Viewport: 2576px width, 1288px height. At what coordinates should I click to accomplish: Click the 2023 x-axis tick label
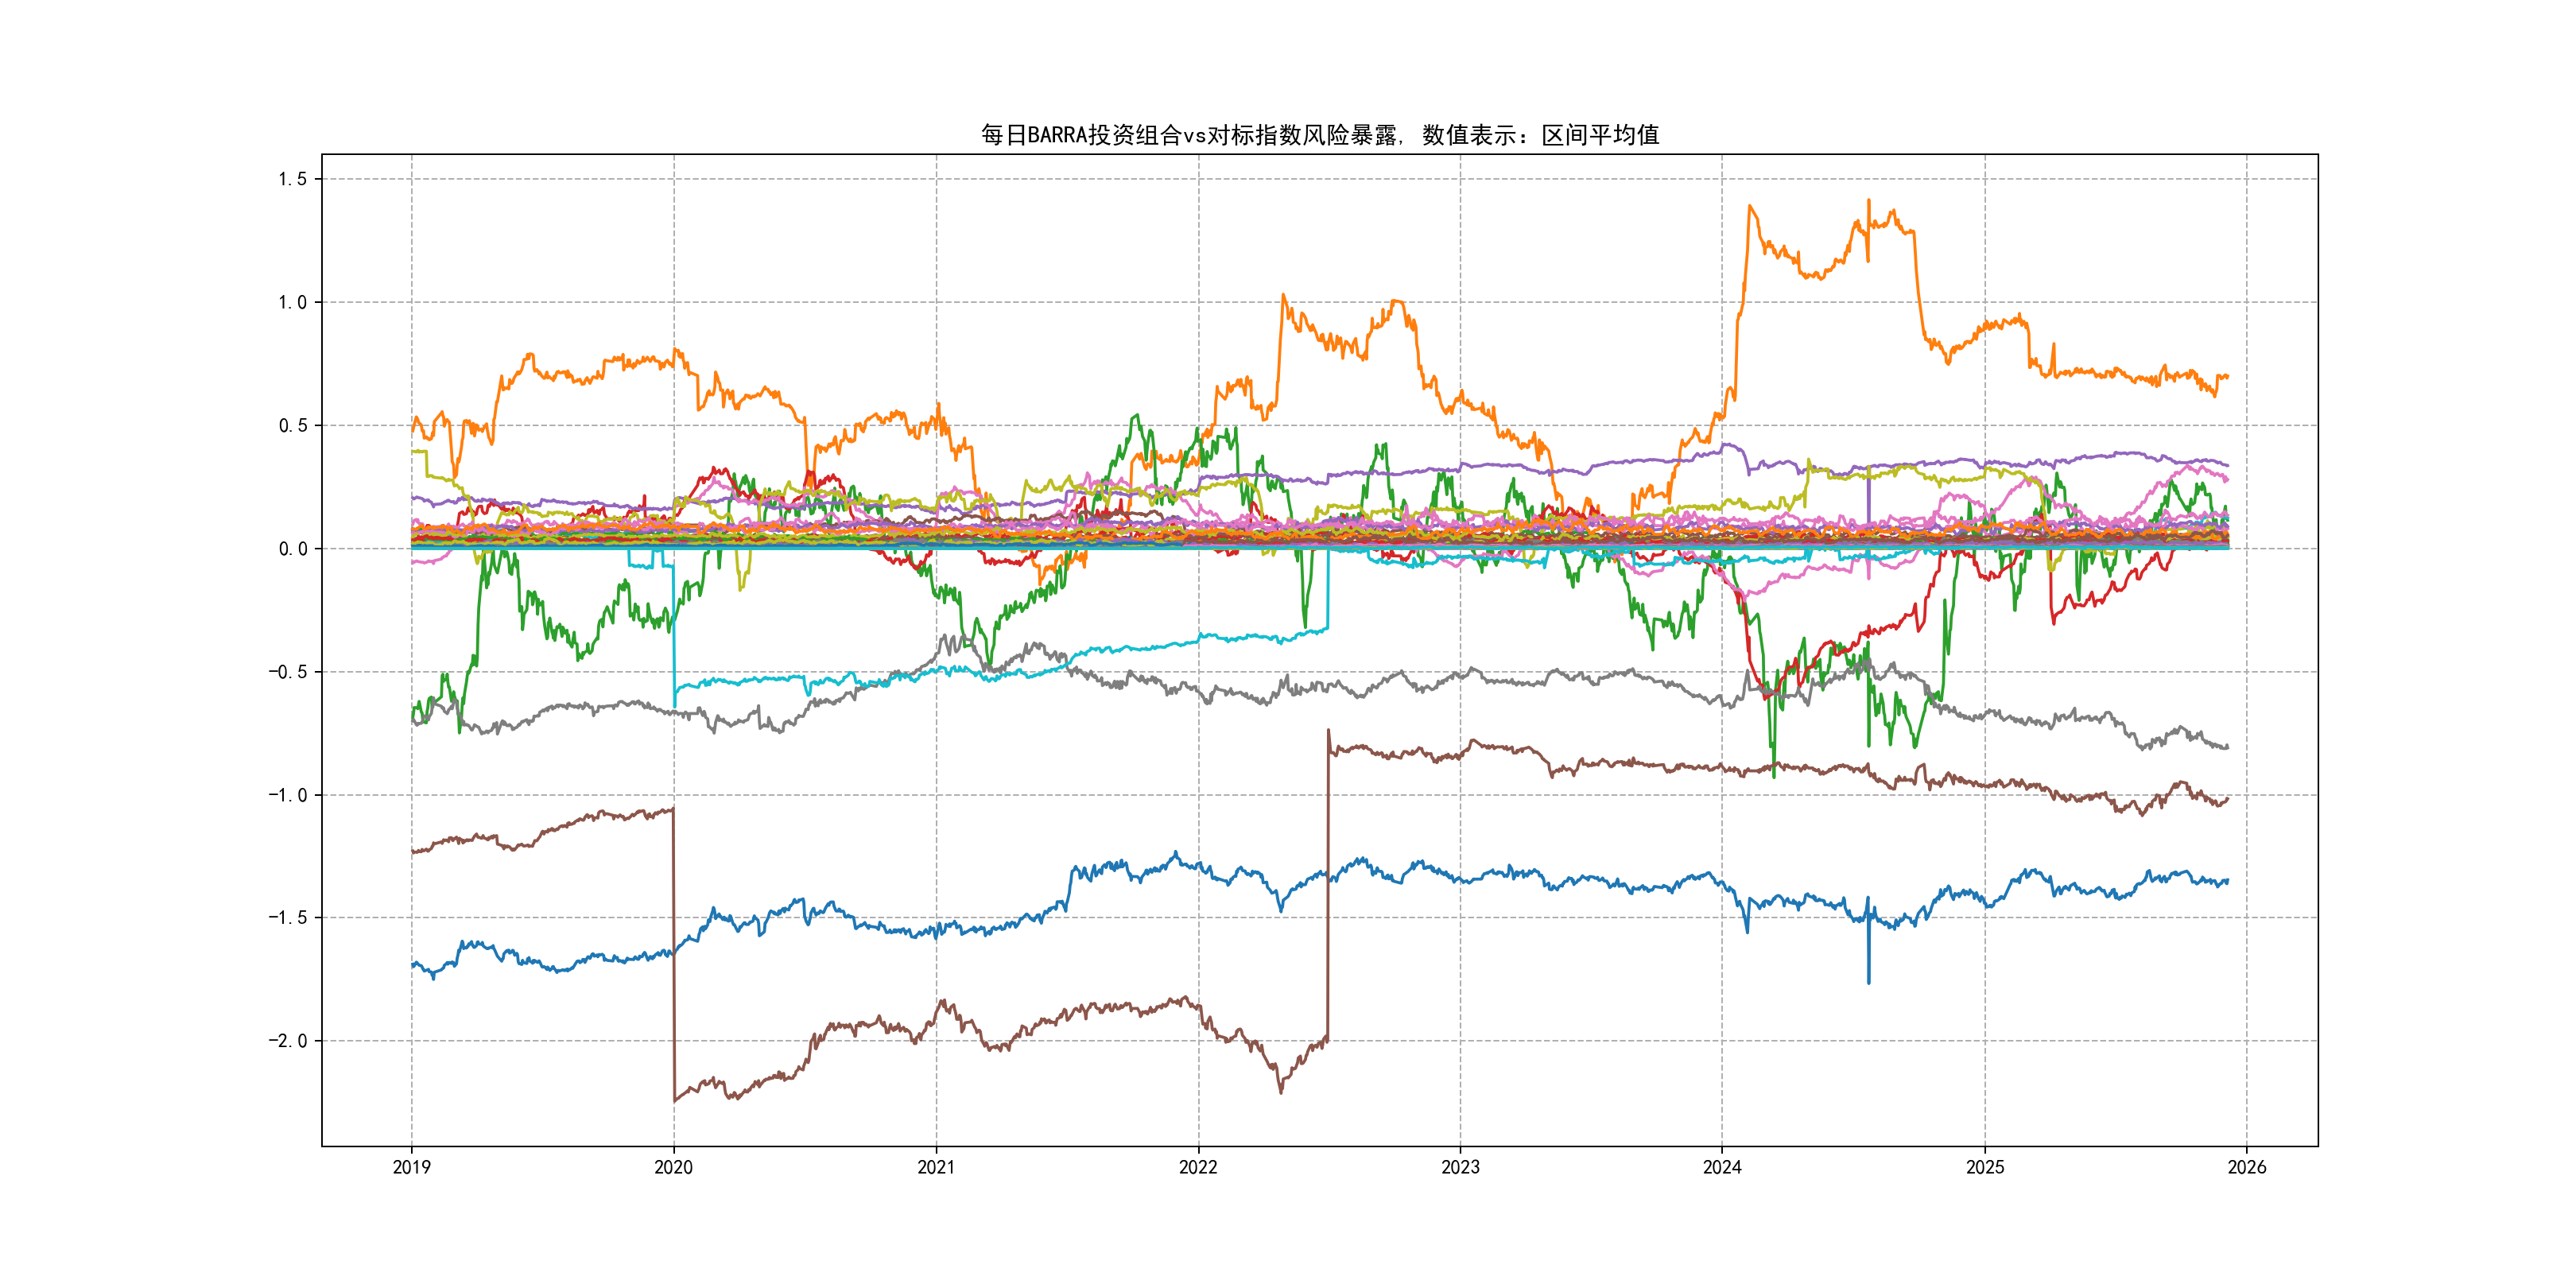(1460, 1167)
